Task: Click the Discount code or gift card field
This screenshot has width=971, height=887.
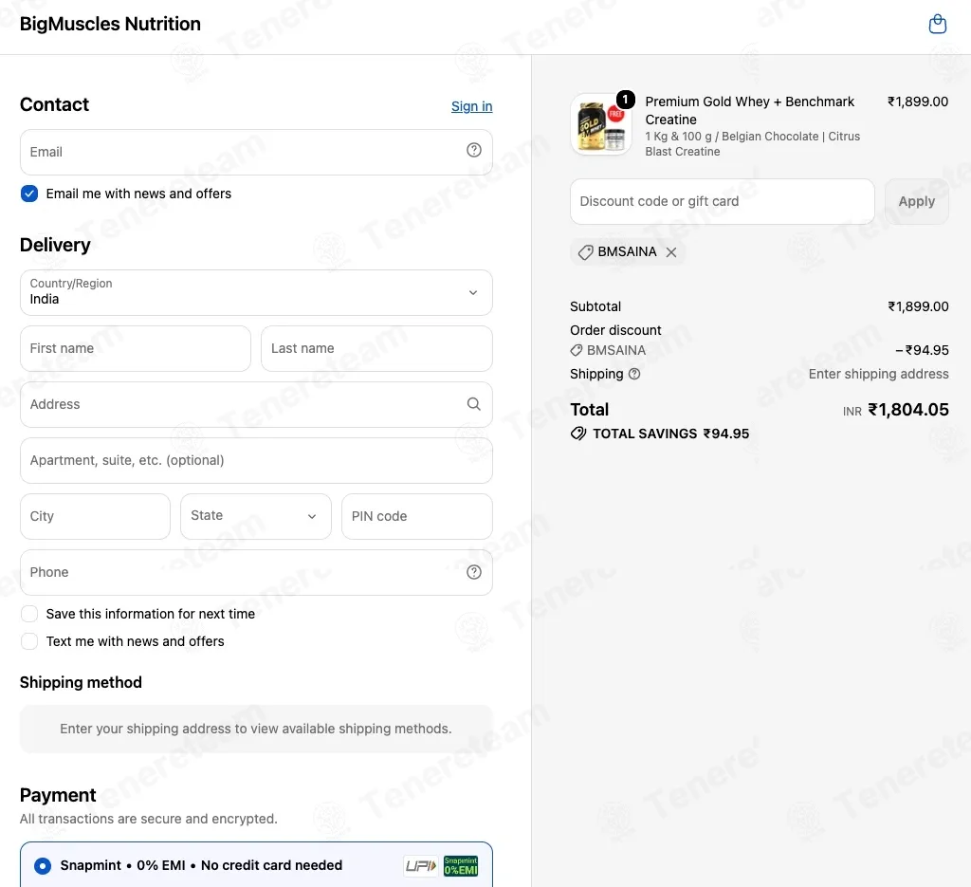Action: (722, 201)
